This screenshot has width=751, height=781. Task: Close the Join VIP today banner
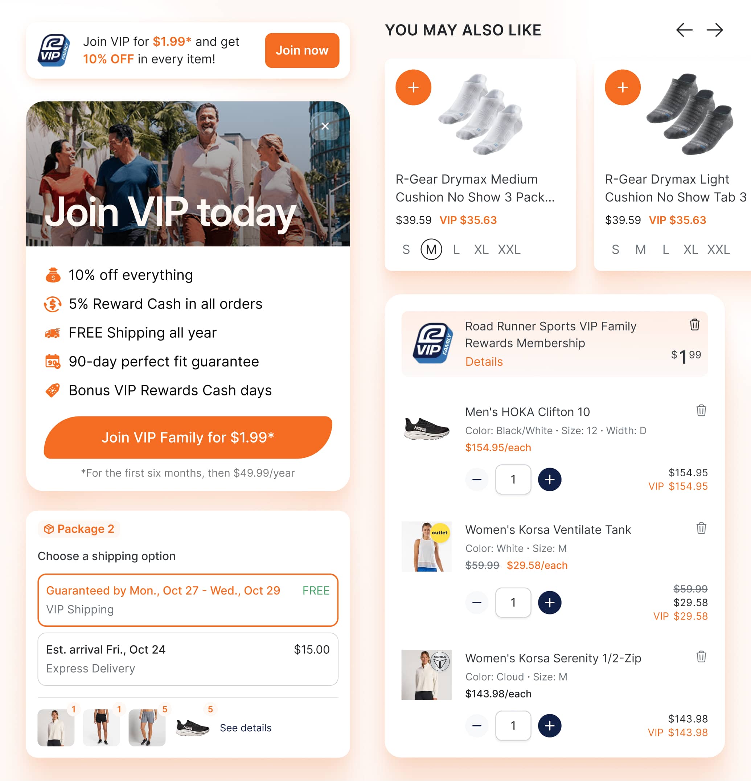(325, 126)
